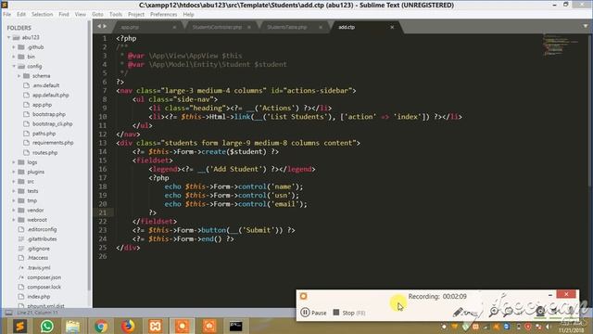This screenshot has width=593, height=334.
Task: Expand the vendor folder
Action: click(14, 211)
